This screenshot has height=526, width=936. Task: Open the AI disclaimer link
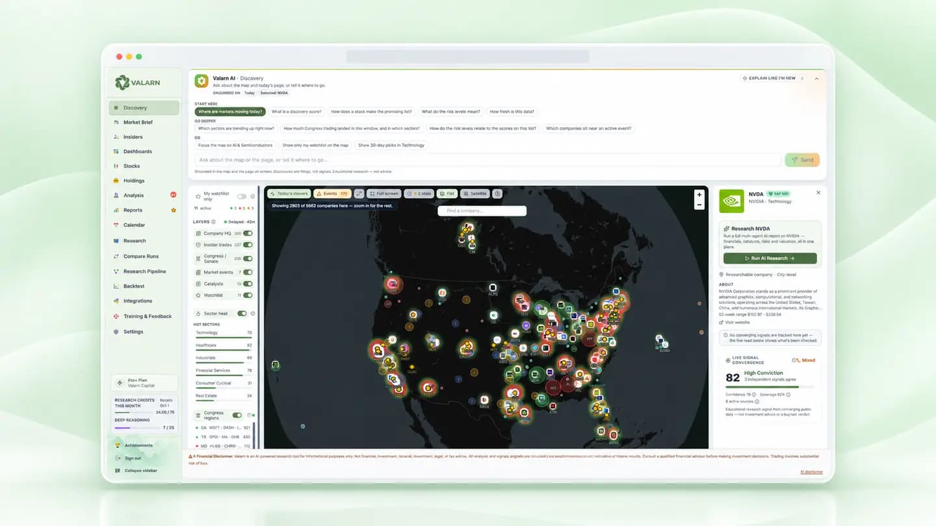click(811, 472)
